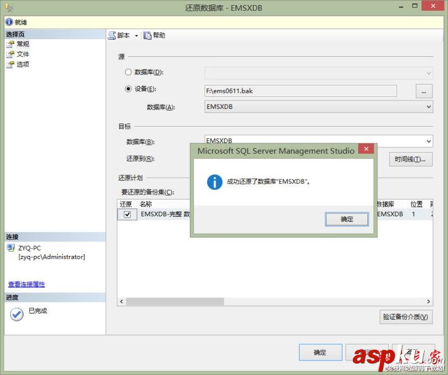Screen dimensions: 448x375
Task: Click the blue information icon in the dialog
Action: (x=214, y=182)
